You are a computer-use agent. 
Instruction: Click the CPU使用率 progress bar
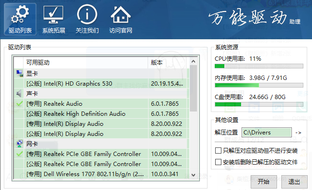tap(259, 66)
